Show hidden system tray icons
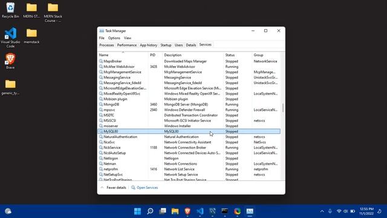 pyautogui.click(x=322, y=211)
